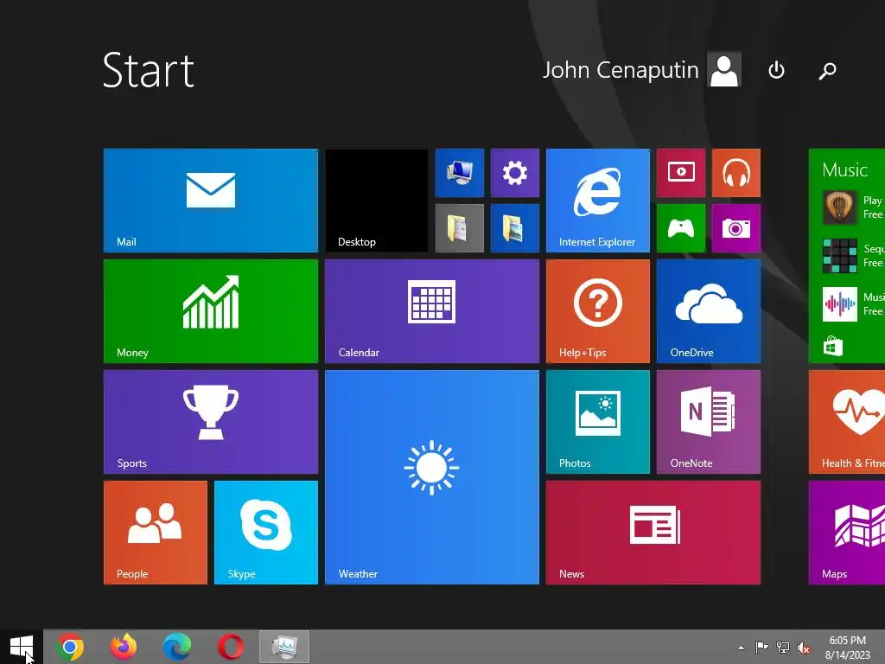Launch the Internet Explorer tile
The height and width of the screenshot is (664, 885).
click(x=598, y=201)
